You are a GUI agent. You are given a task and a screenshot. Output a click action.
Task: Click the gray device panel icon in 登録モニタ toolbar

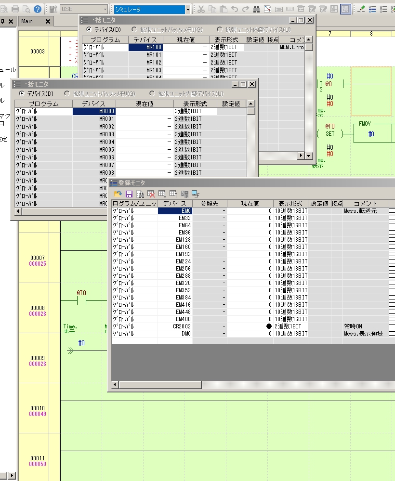coord(184,194)
